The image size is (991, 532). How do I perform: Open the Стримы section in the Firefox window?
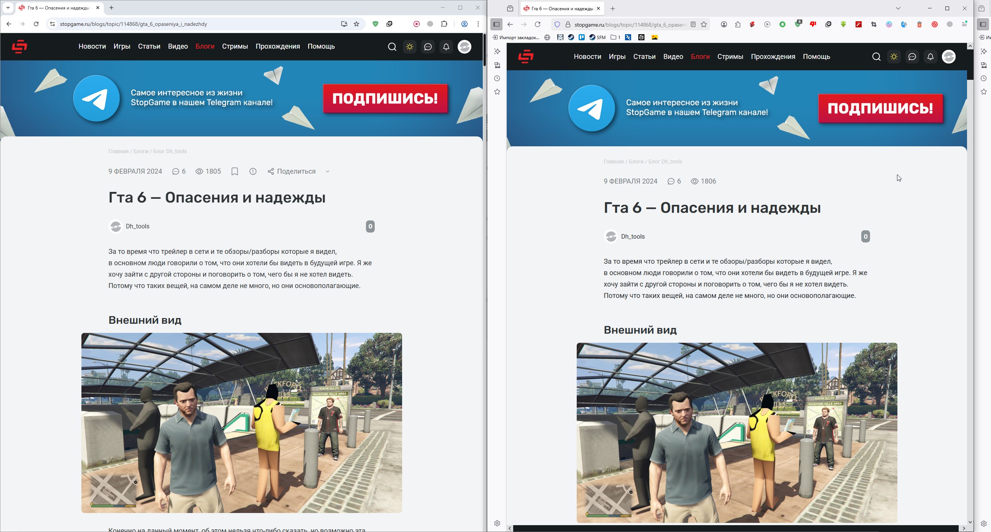[x=730, y=57]
